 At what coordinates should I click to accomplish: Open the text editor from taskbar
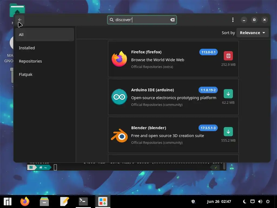64,201
